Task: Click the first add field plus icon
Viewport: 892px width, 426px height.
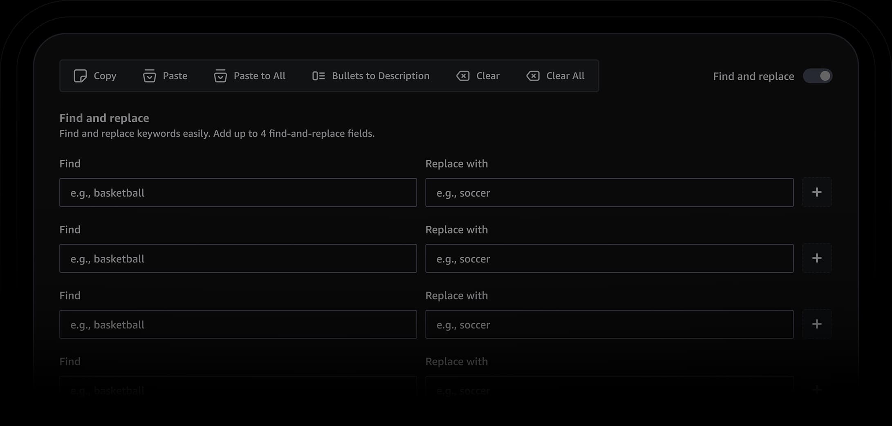Action: (x=817, y=192)
